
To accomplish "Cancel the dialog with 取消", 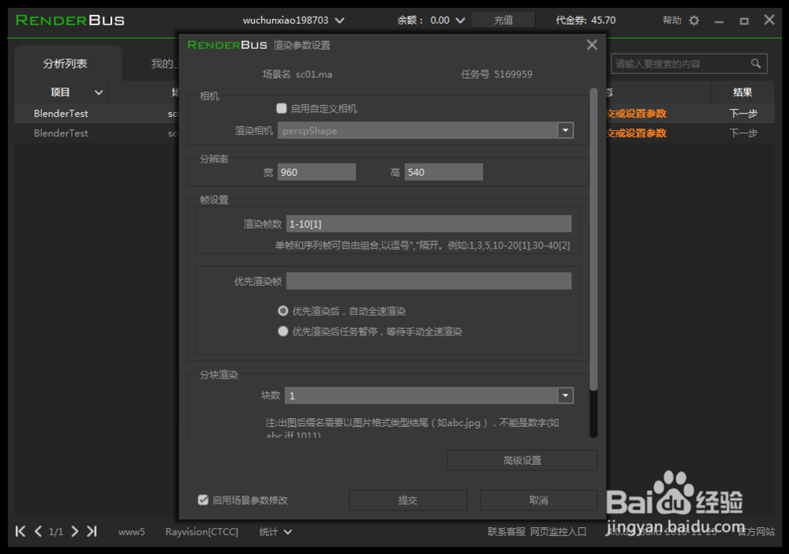I will (x=538, y=500).
